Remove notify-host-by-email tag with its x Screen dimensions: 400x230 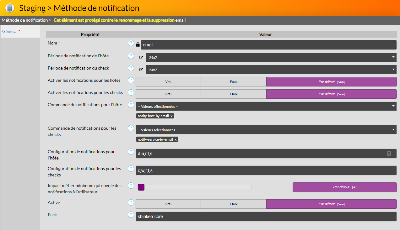coord(171,116)
